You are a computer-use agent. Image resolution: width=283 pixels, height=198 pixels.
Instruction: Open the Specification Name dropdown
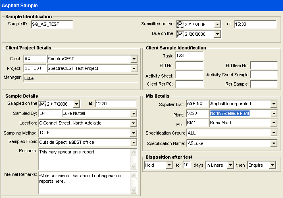(274, 143)
